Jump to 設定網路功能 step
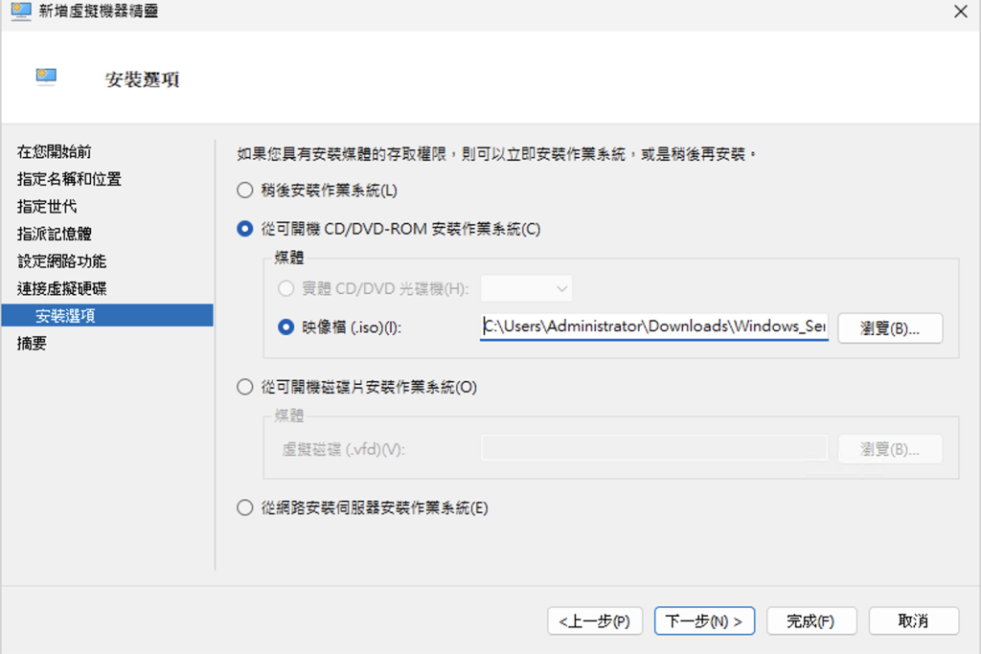The height and width of the screenshot is (654, 981). tap(61, 261)
